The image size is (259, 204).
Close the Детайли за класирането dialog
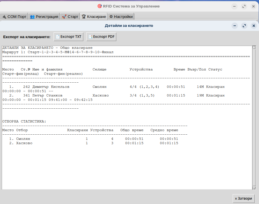(x=254, y=26)
